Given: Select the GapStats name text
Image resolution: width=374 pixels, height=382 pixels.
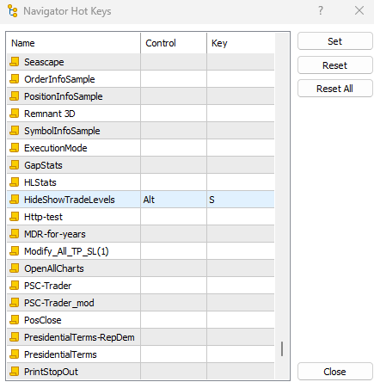Looking at the screenshot, I should (43, 165).
